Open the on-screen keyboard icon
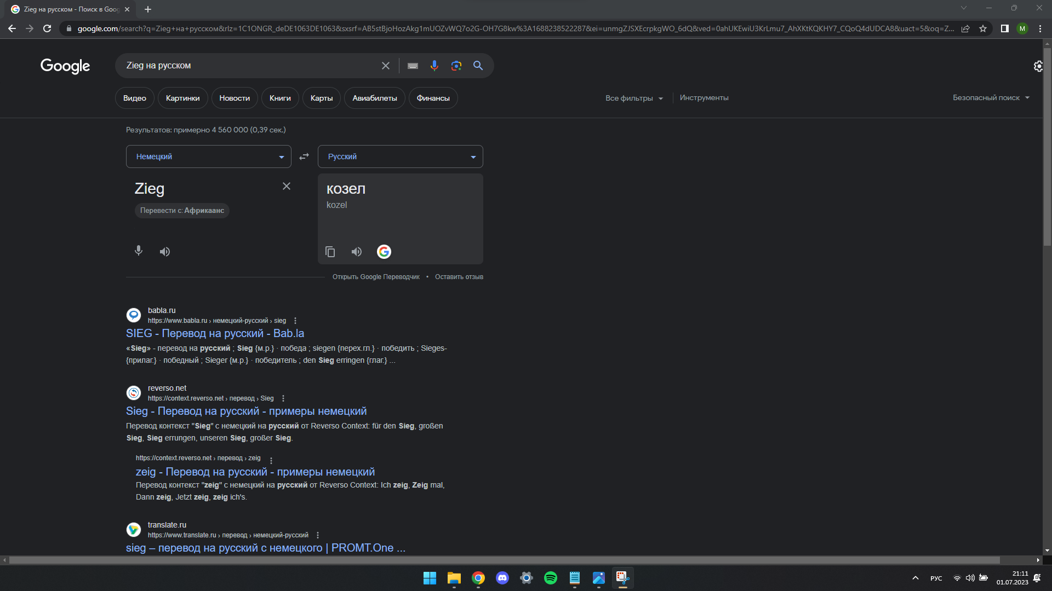 coord(413,66)
